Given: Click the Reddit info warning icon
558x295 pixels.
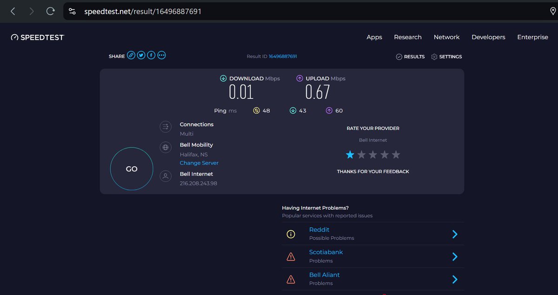Looking at the screenshot, I should click(x=291, y=234).
